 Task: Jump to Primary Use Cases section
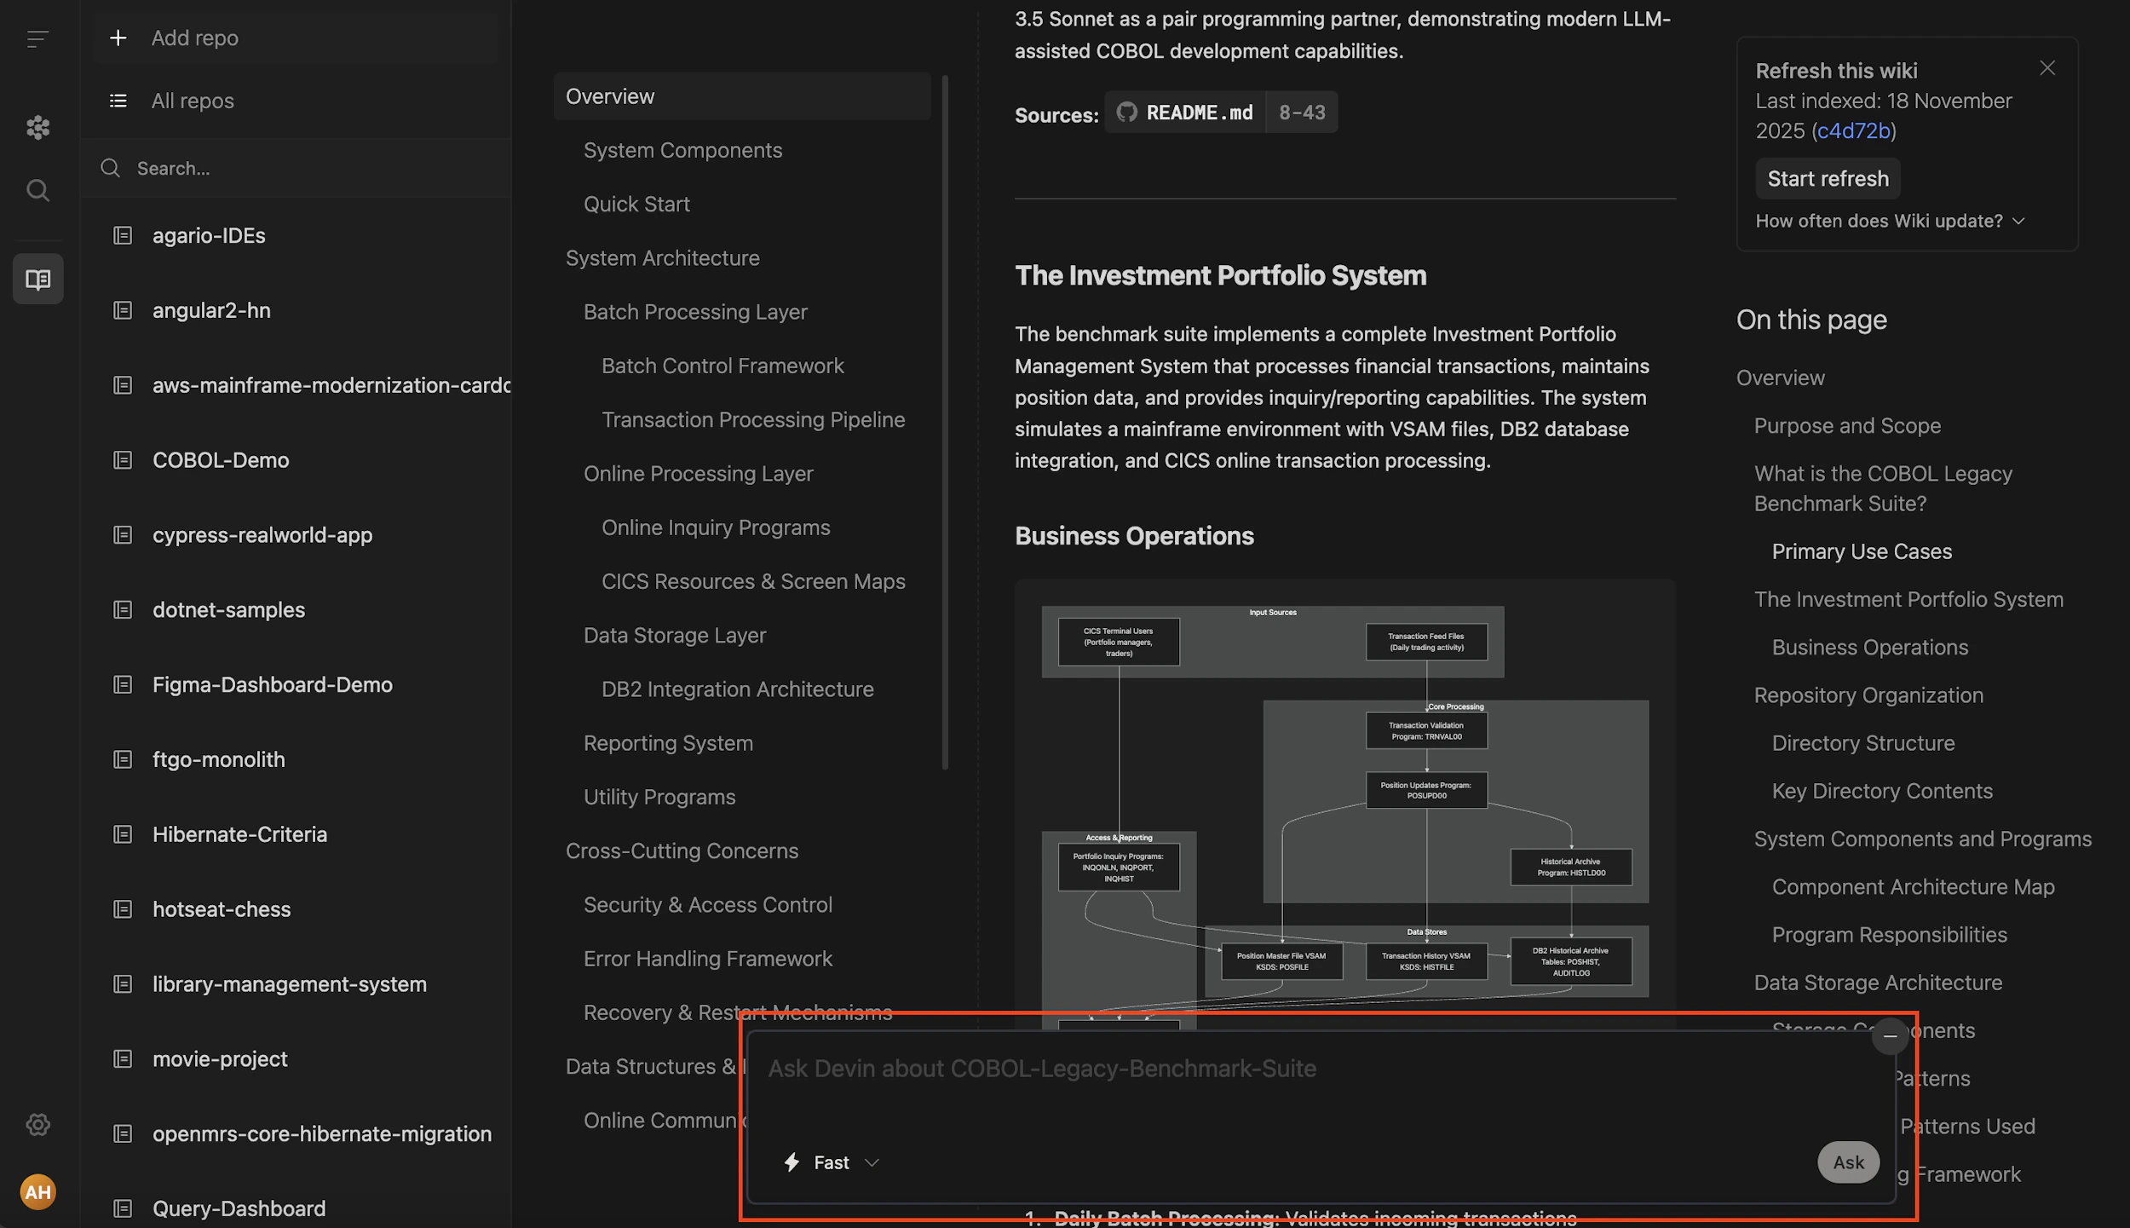[x=1861, y=551]
